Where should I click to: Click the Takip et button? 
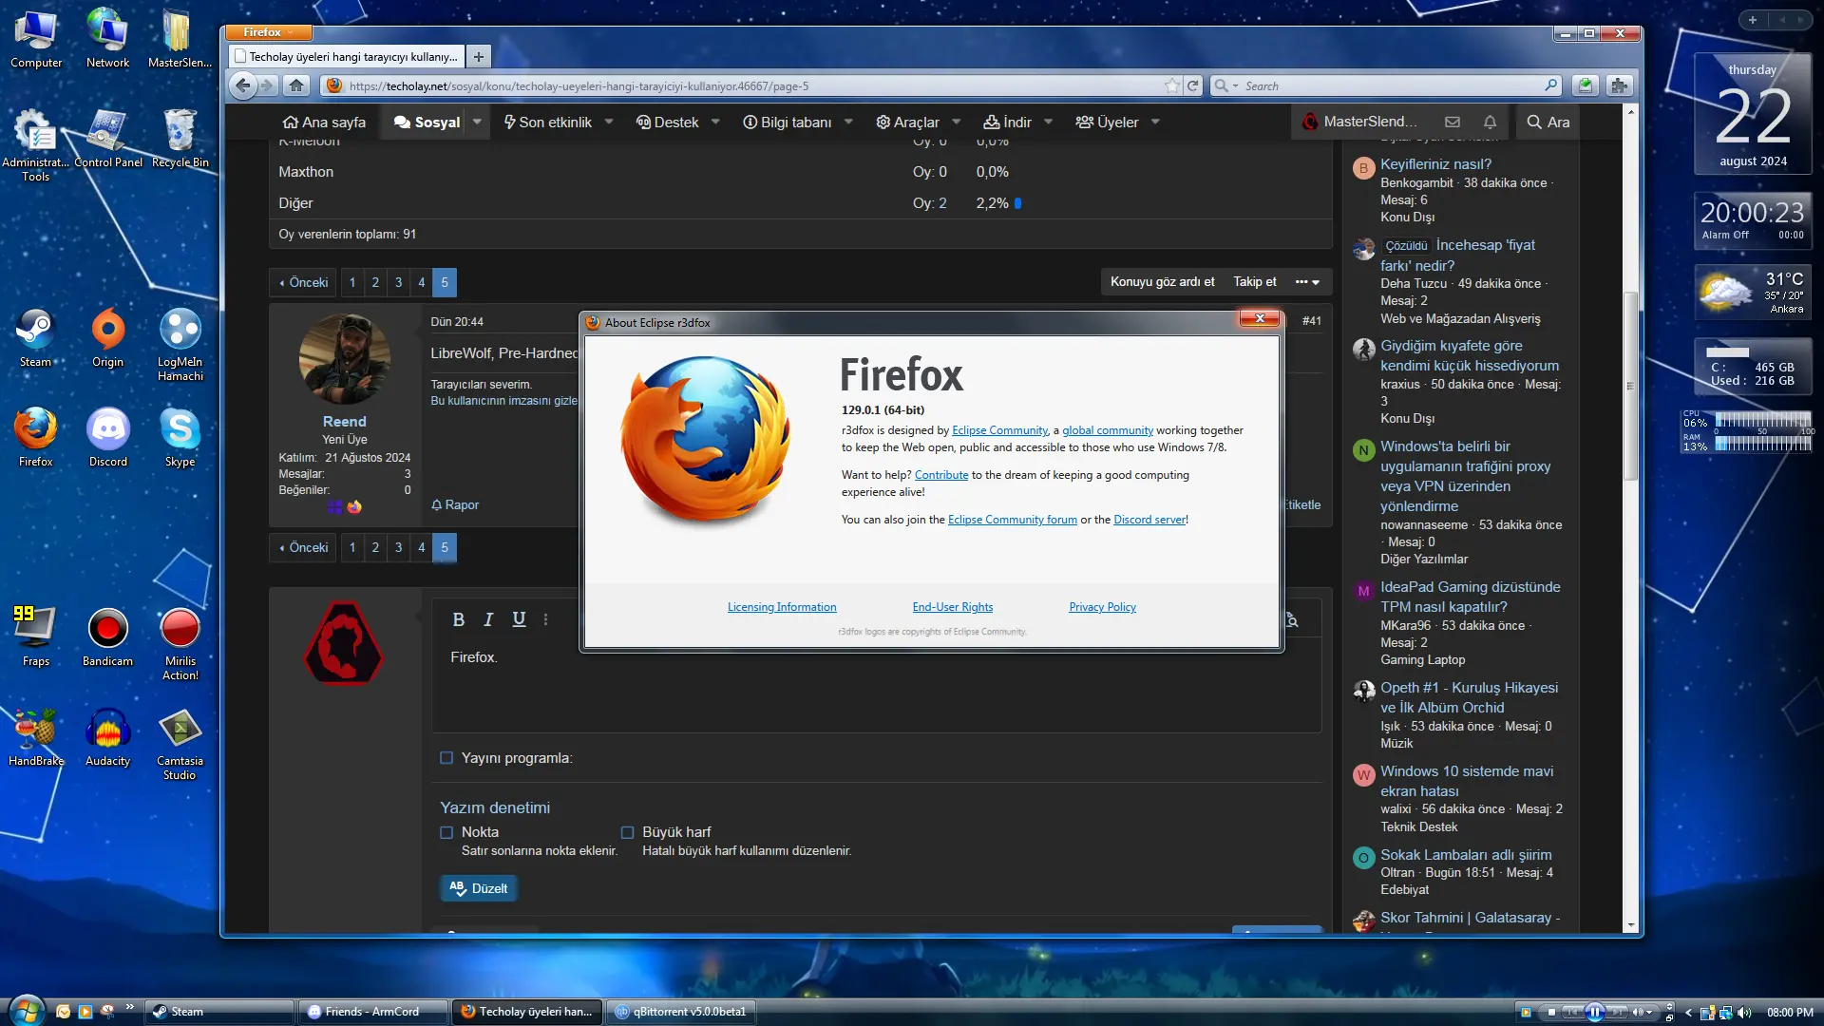(x=1255, y=282)
